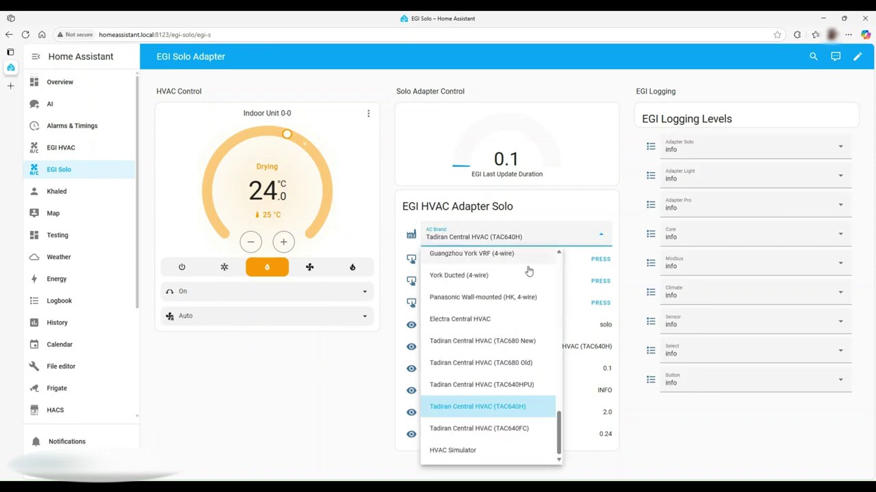The image size is (876, 492).
Task: Open the Button logging level dropdown
Action: (756, 379)
